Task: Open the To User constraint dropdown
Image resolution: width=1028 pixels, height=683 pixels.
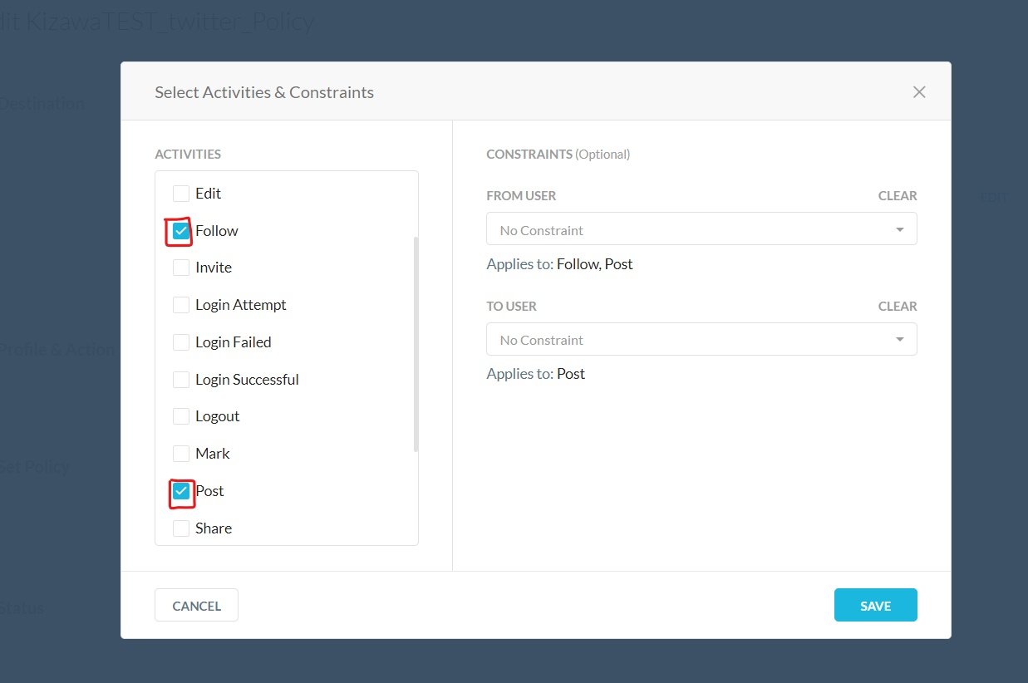Action: 701,339
